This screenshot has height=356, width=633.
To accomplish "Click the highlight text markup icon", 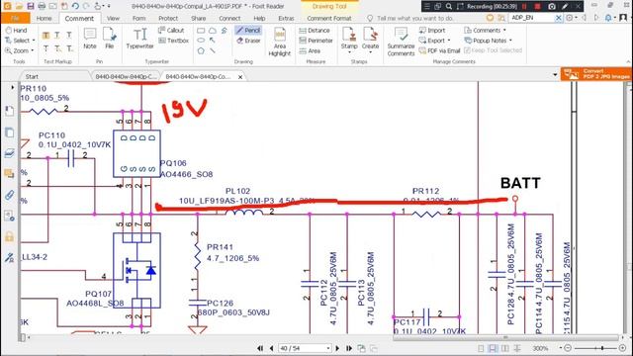I will tap(46, 36).
